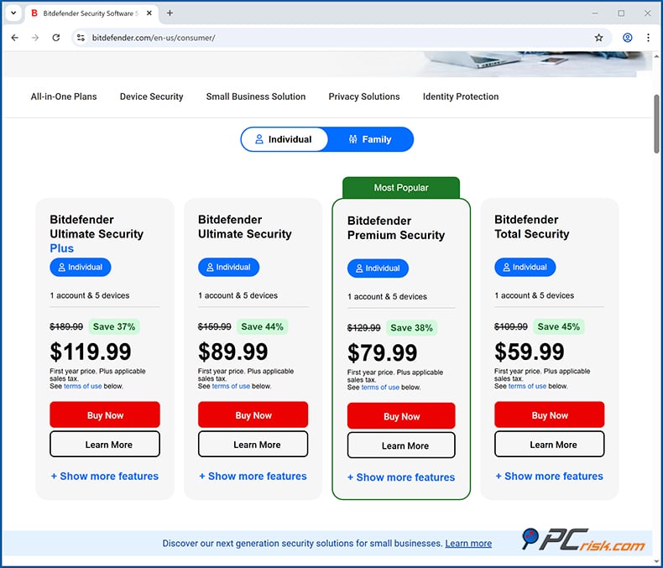Buy Now for Ultimate Security $89.99
The image size is (663, 568).
tap(253, 415)
